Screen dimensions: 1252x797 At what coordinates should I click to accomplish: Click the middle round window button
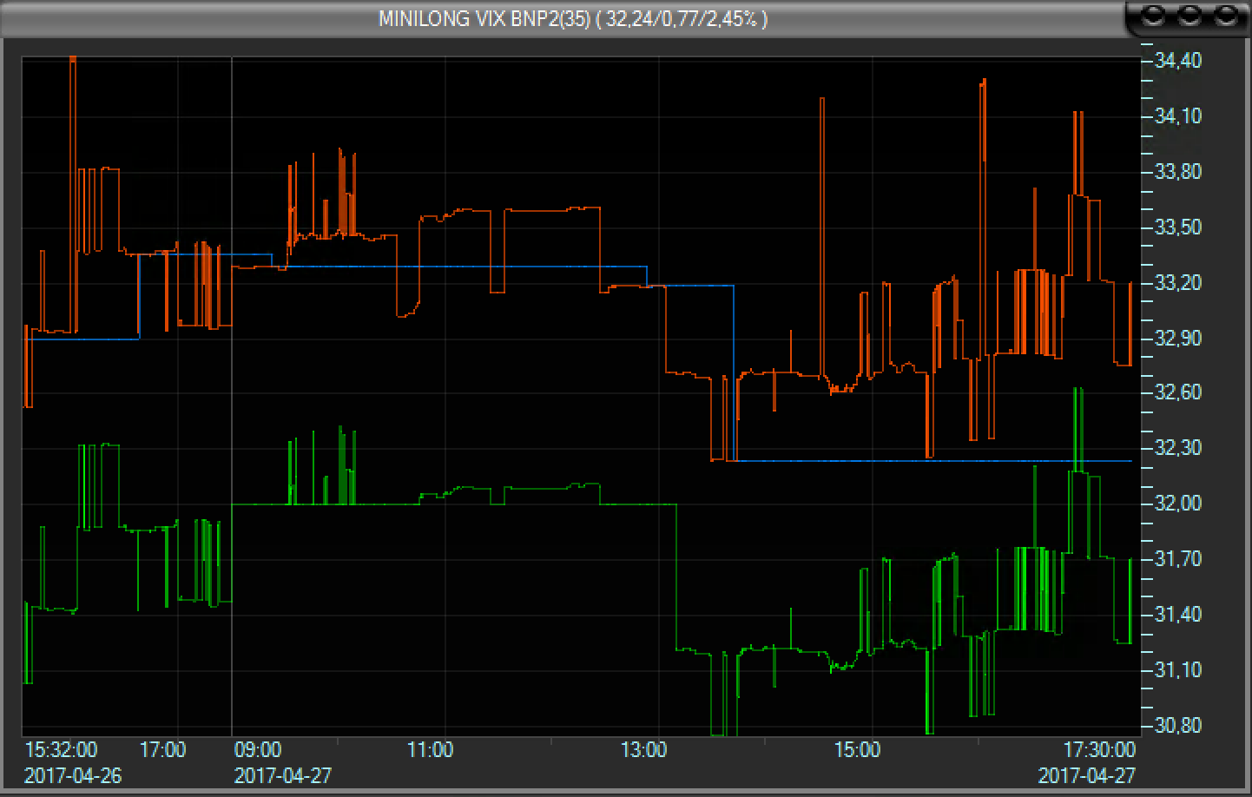[1190, 16]
